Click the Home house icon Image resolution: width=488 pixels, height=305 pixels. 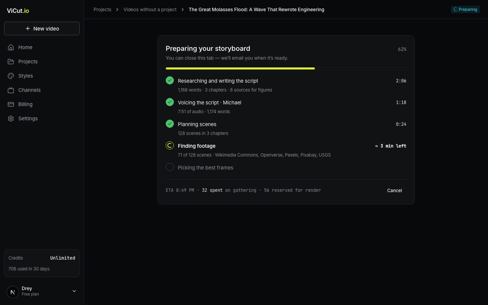click(11, 47)
